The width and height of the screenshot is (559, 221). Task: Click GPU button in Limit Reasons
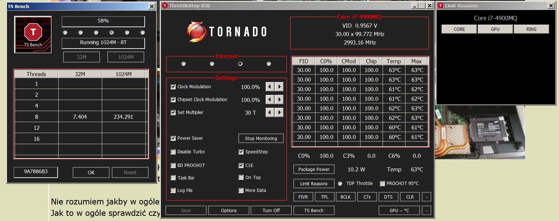coord(496,29)
